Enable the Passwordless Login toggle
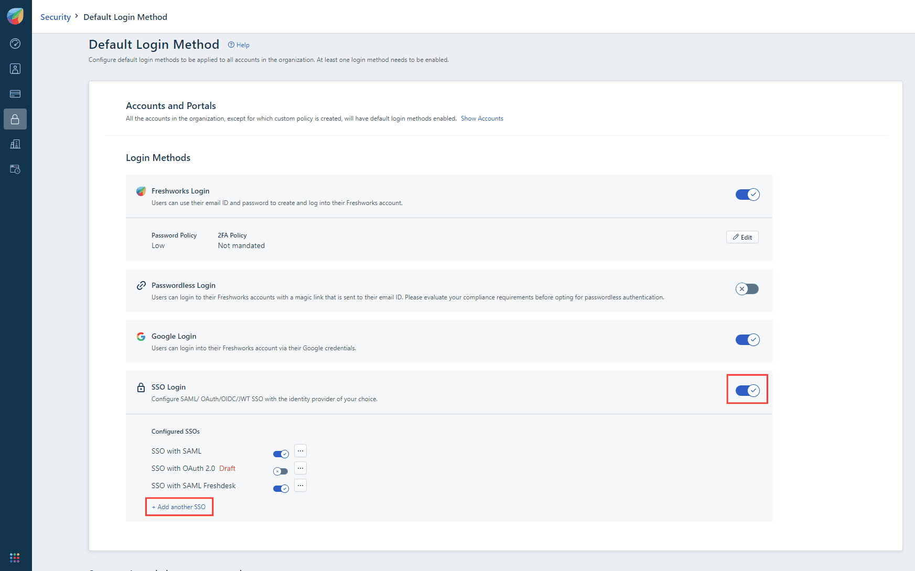The width and height of the screenshot is (915, 571). 747,289
